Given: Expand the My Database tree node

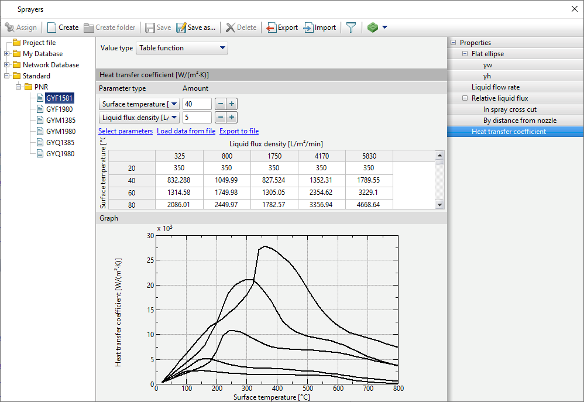Looking at the screenshot, I should pos(7,54).
